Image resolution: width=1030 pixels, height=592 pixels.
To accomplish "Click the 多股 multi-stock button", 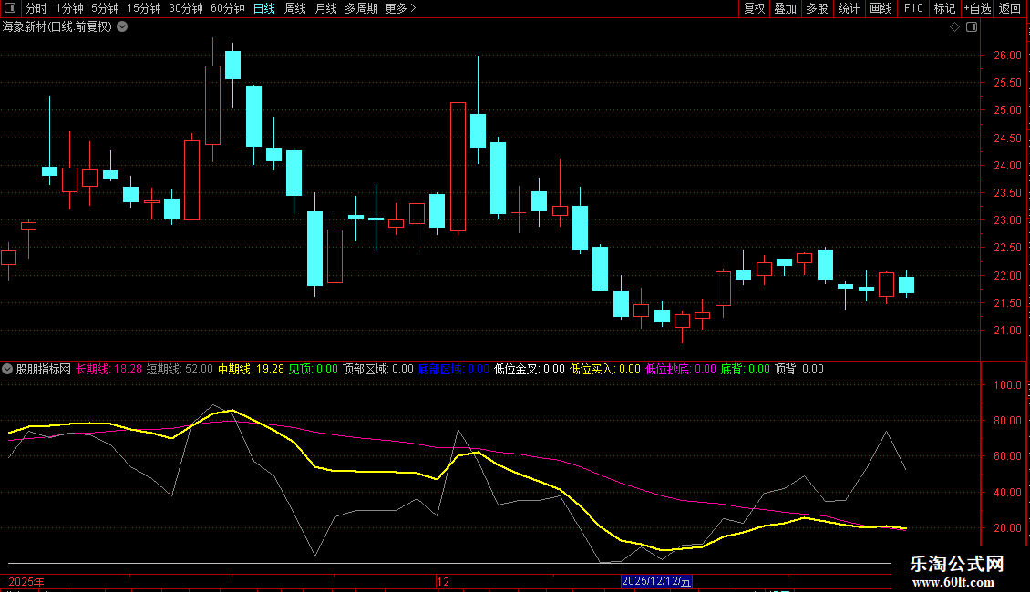I will (x=817, y=8).
